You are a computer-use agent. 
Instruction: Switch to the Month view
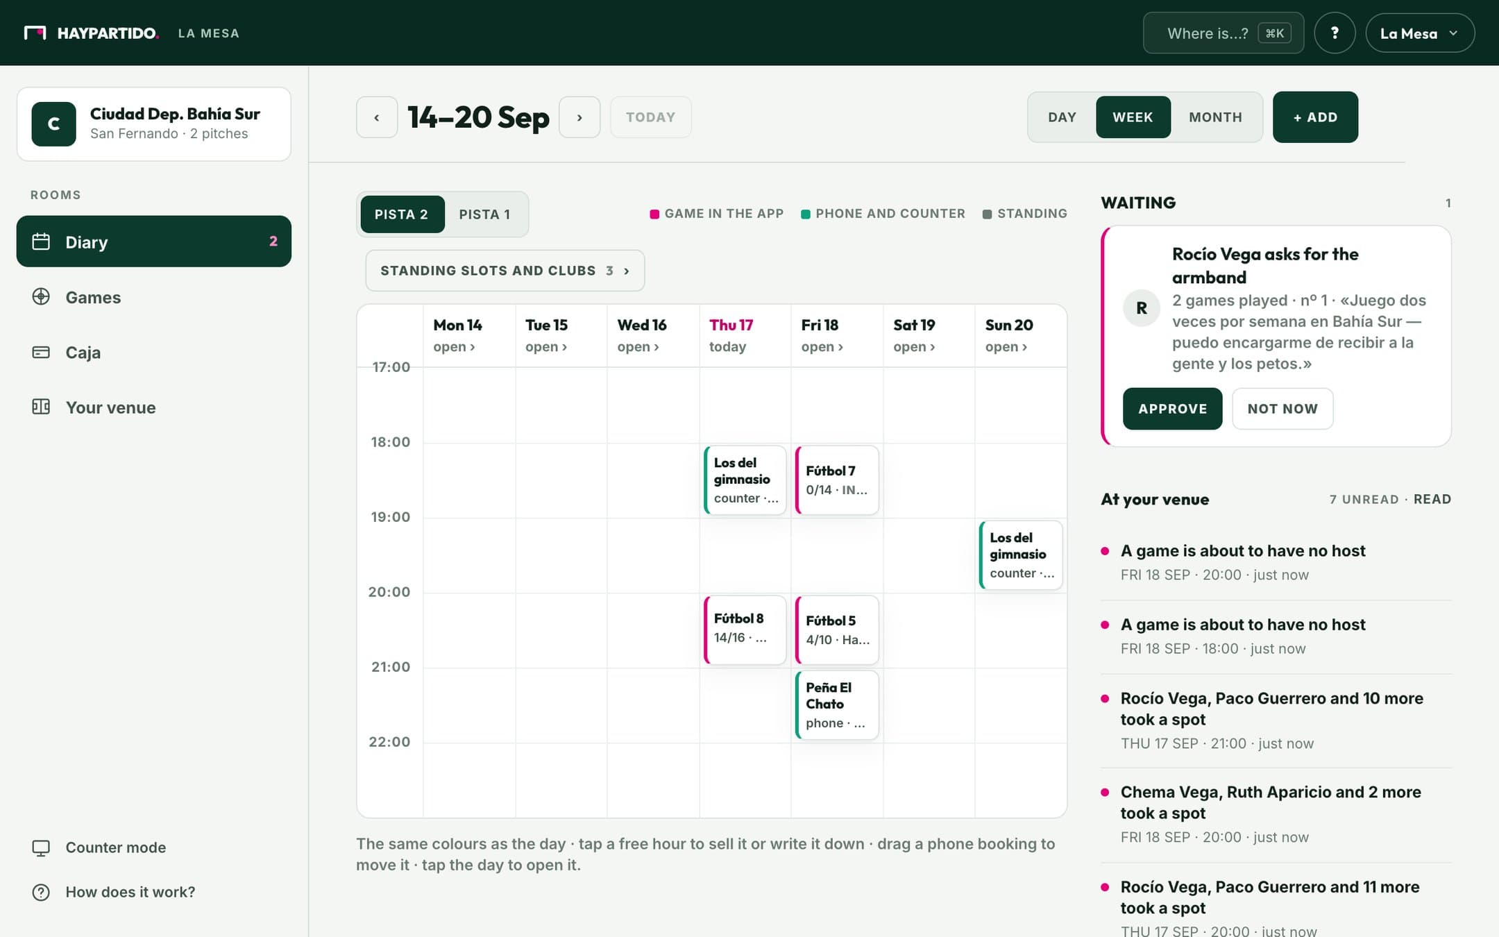click(1215, 117)
